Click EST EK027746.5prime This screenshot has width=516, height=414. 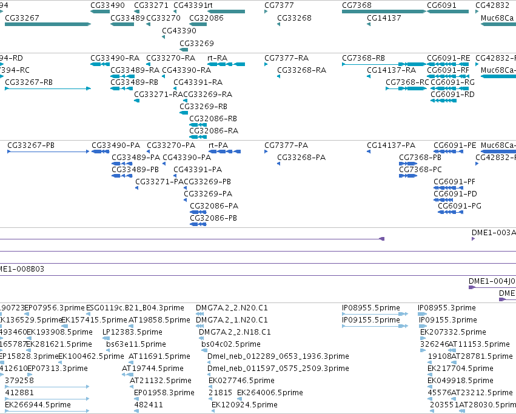[241, 381]
